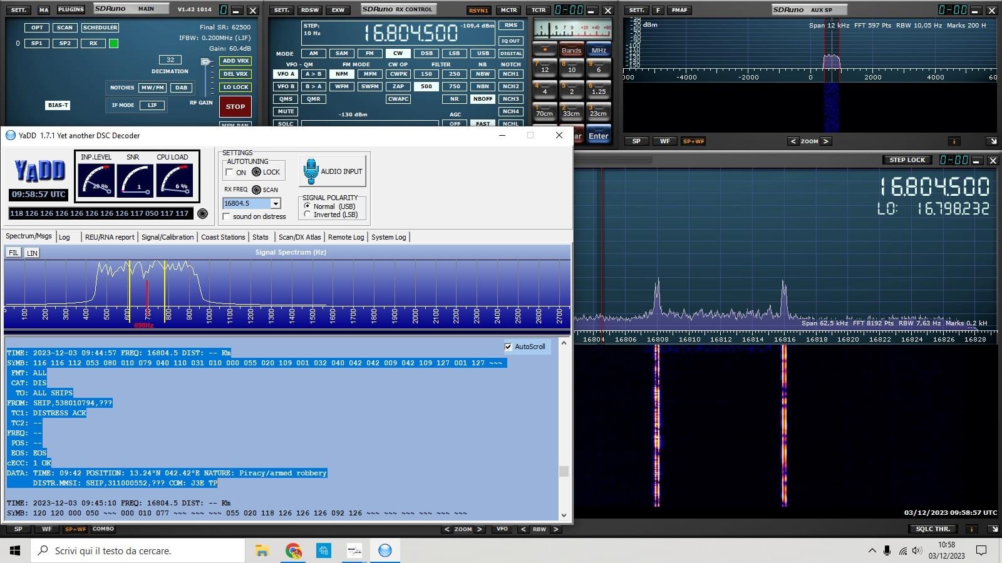Decrease RBW with its left arrow

(523, 529)
